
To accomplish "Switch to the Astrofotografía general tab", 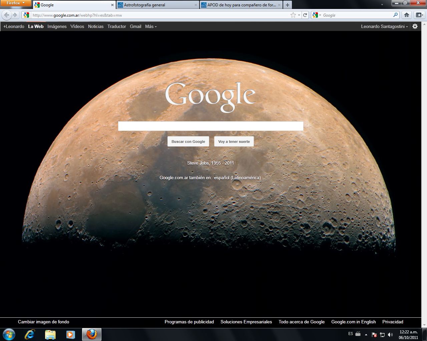I will (157, 5).
